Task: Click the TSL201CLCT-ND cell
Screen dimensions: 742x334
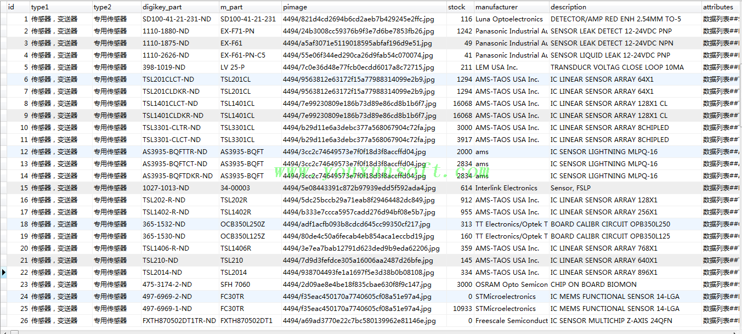Action: click(180, 80)
